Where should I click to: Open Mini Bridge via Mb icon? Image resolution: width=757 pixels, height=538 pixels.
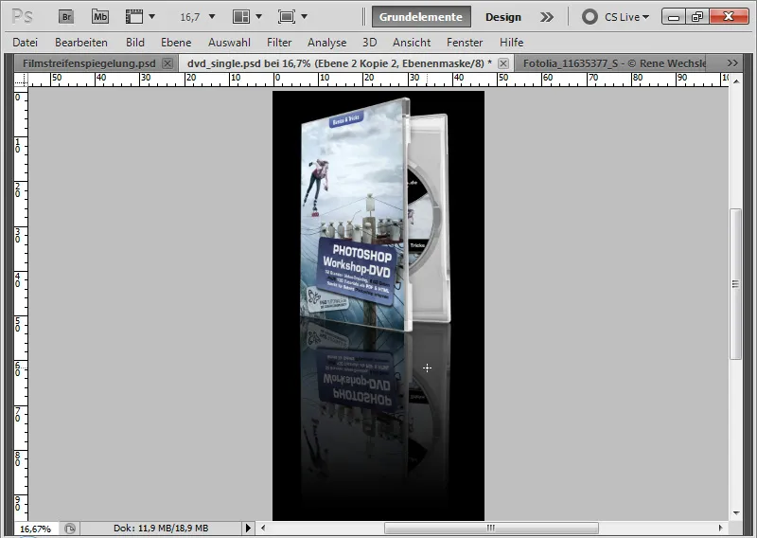point(100,17)
